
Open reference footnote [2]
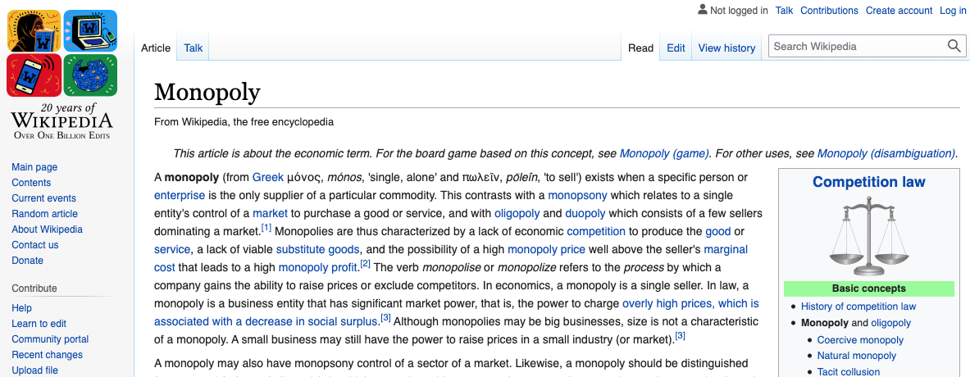(365, 264)
